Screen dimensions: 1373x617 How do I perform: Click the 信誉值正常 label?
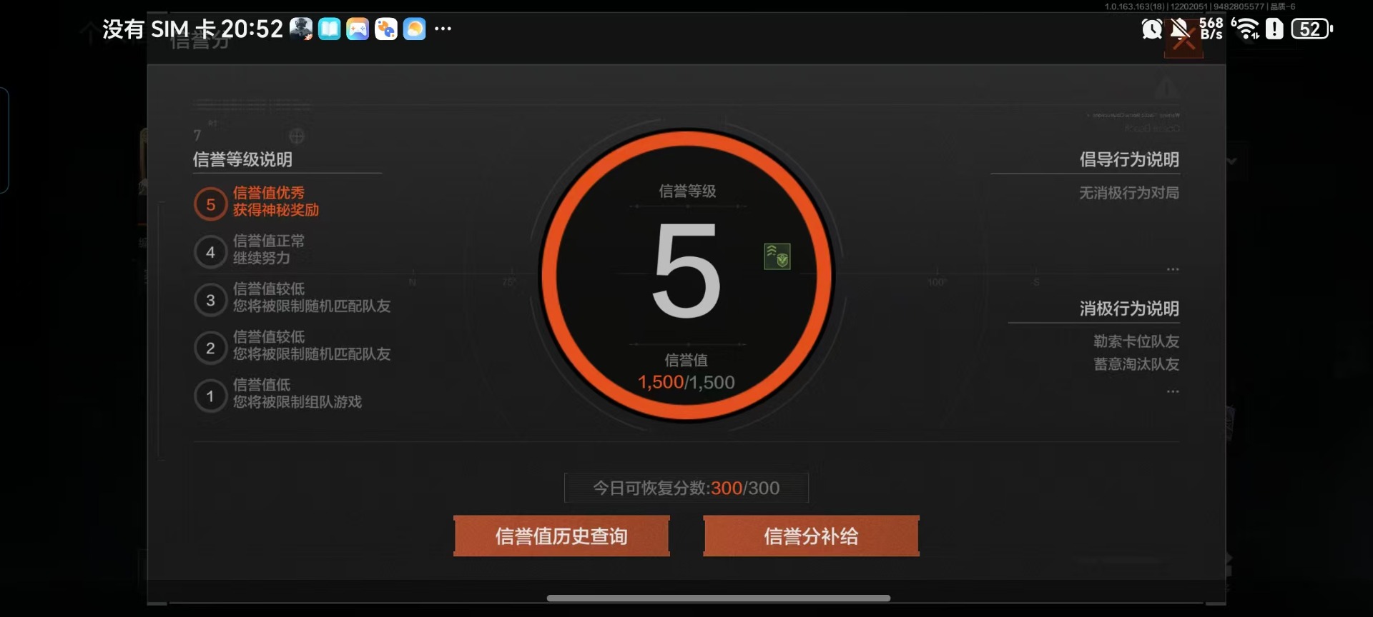pos(269,241)
